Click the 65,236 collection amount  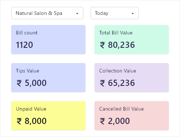(x=121, y=83)
